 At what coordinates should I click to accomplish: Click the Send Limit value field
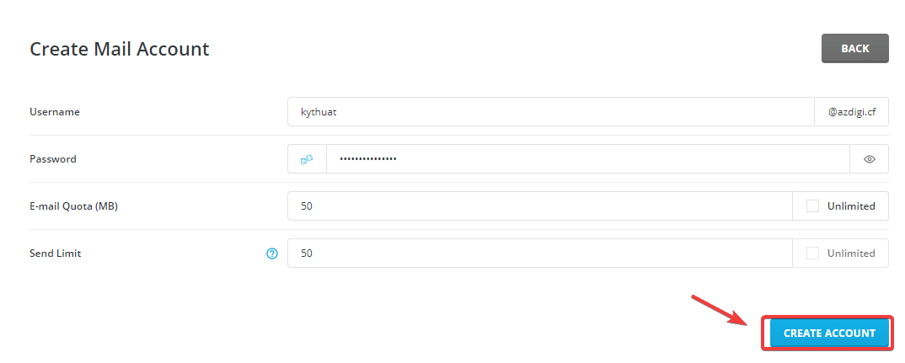[x=539, y=253]
